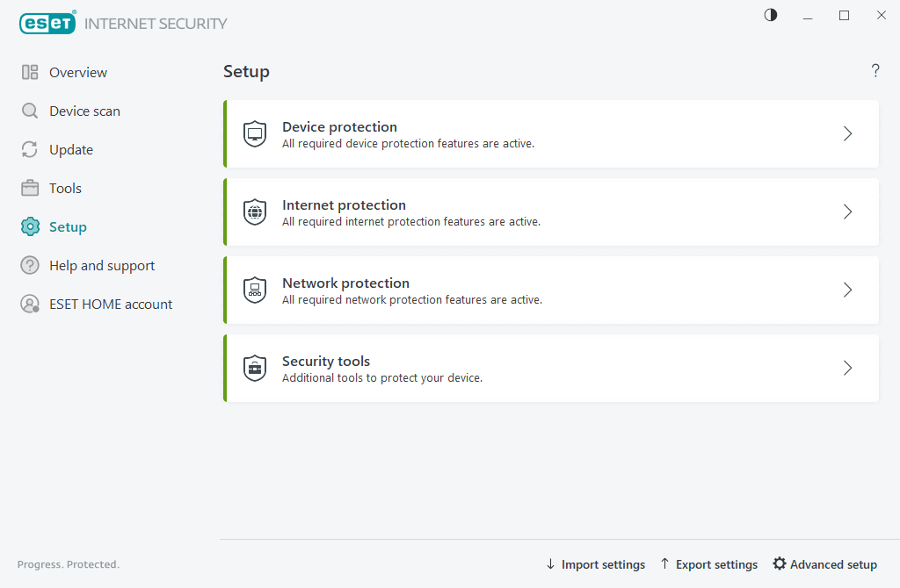Toggle the dark/light contrast mode

(771, 15)
